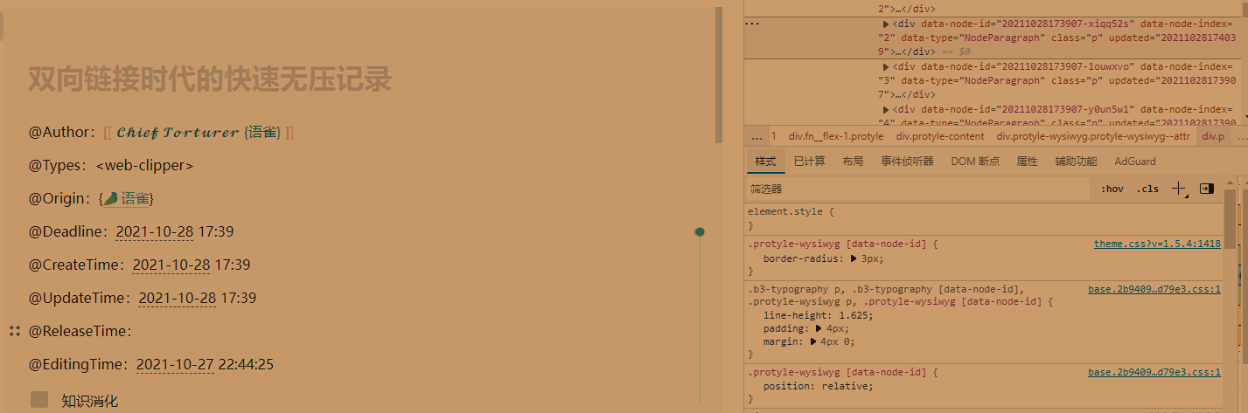
Task: Select breadcrumb div.protyle-content
Action: click(x=940, y=137)
